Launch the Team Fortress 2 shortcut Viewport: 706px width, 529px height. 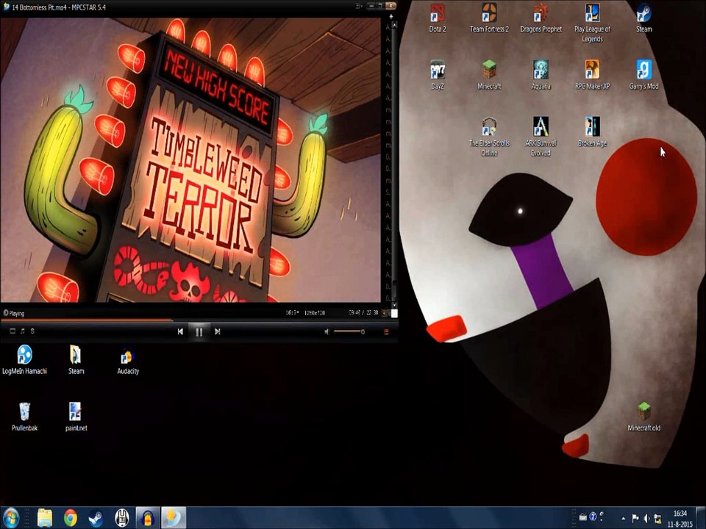pyautogui.click(x=489, y=18)
